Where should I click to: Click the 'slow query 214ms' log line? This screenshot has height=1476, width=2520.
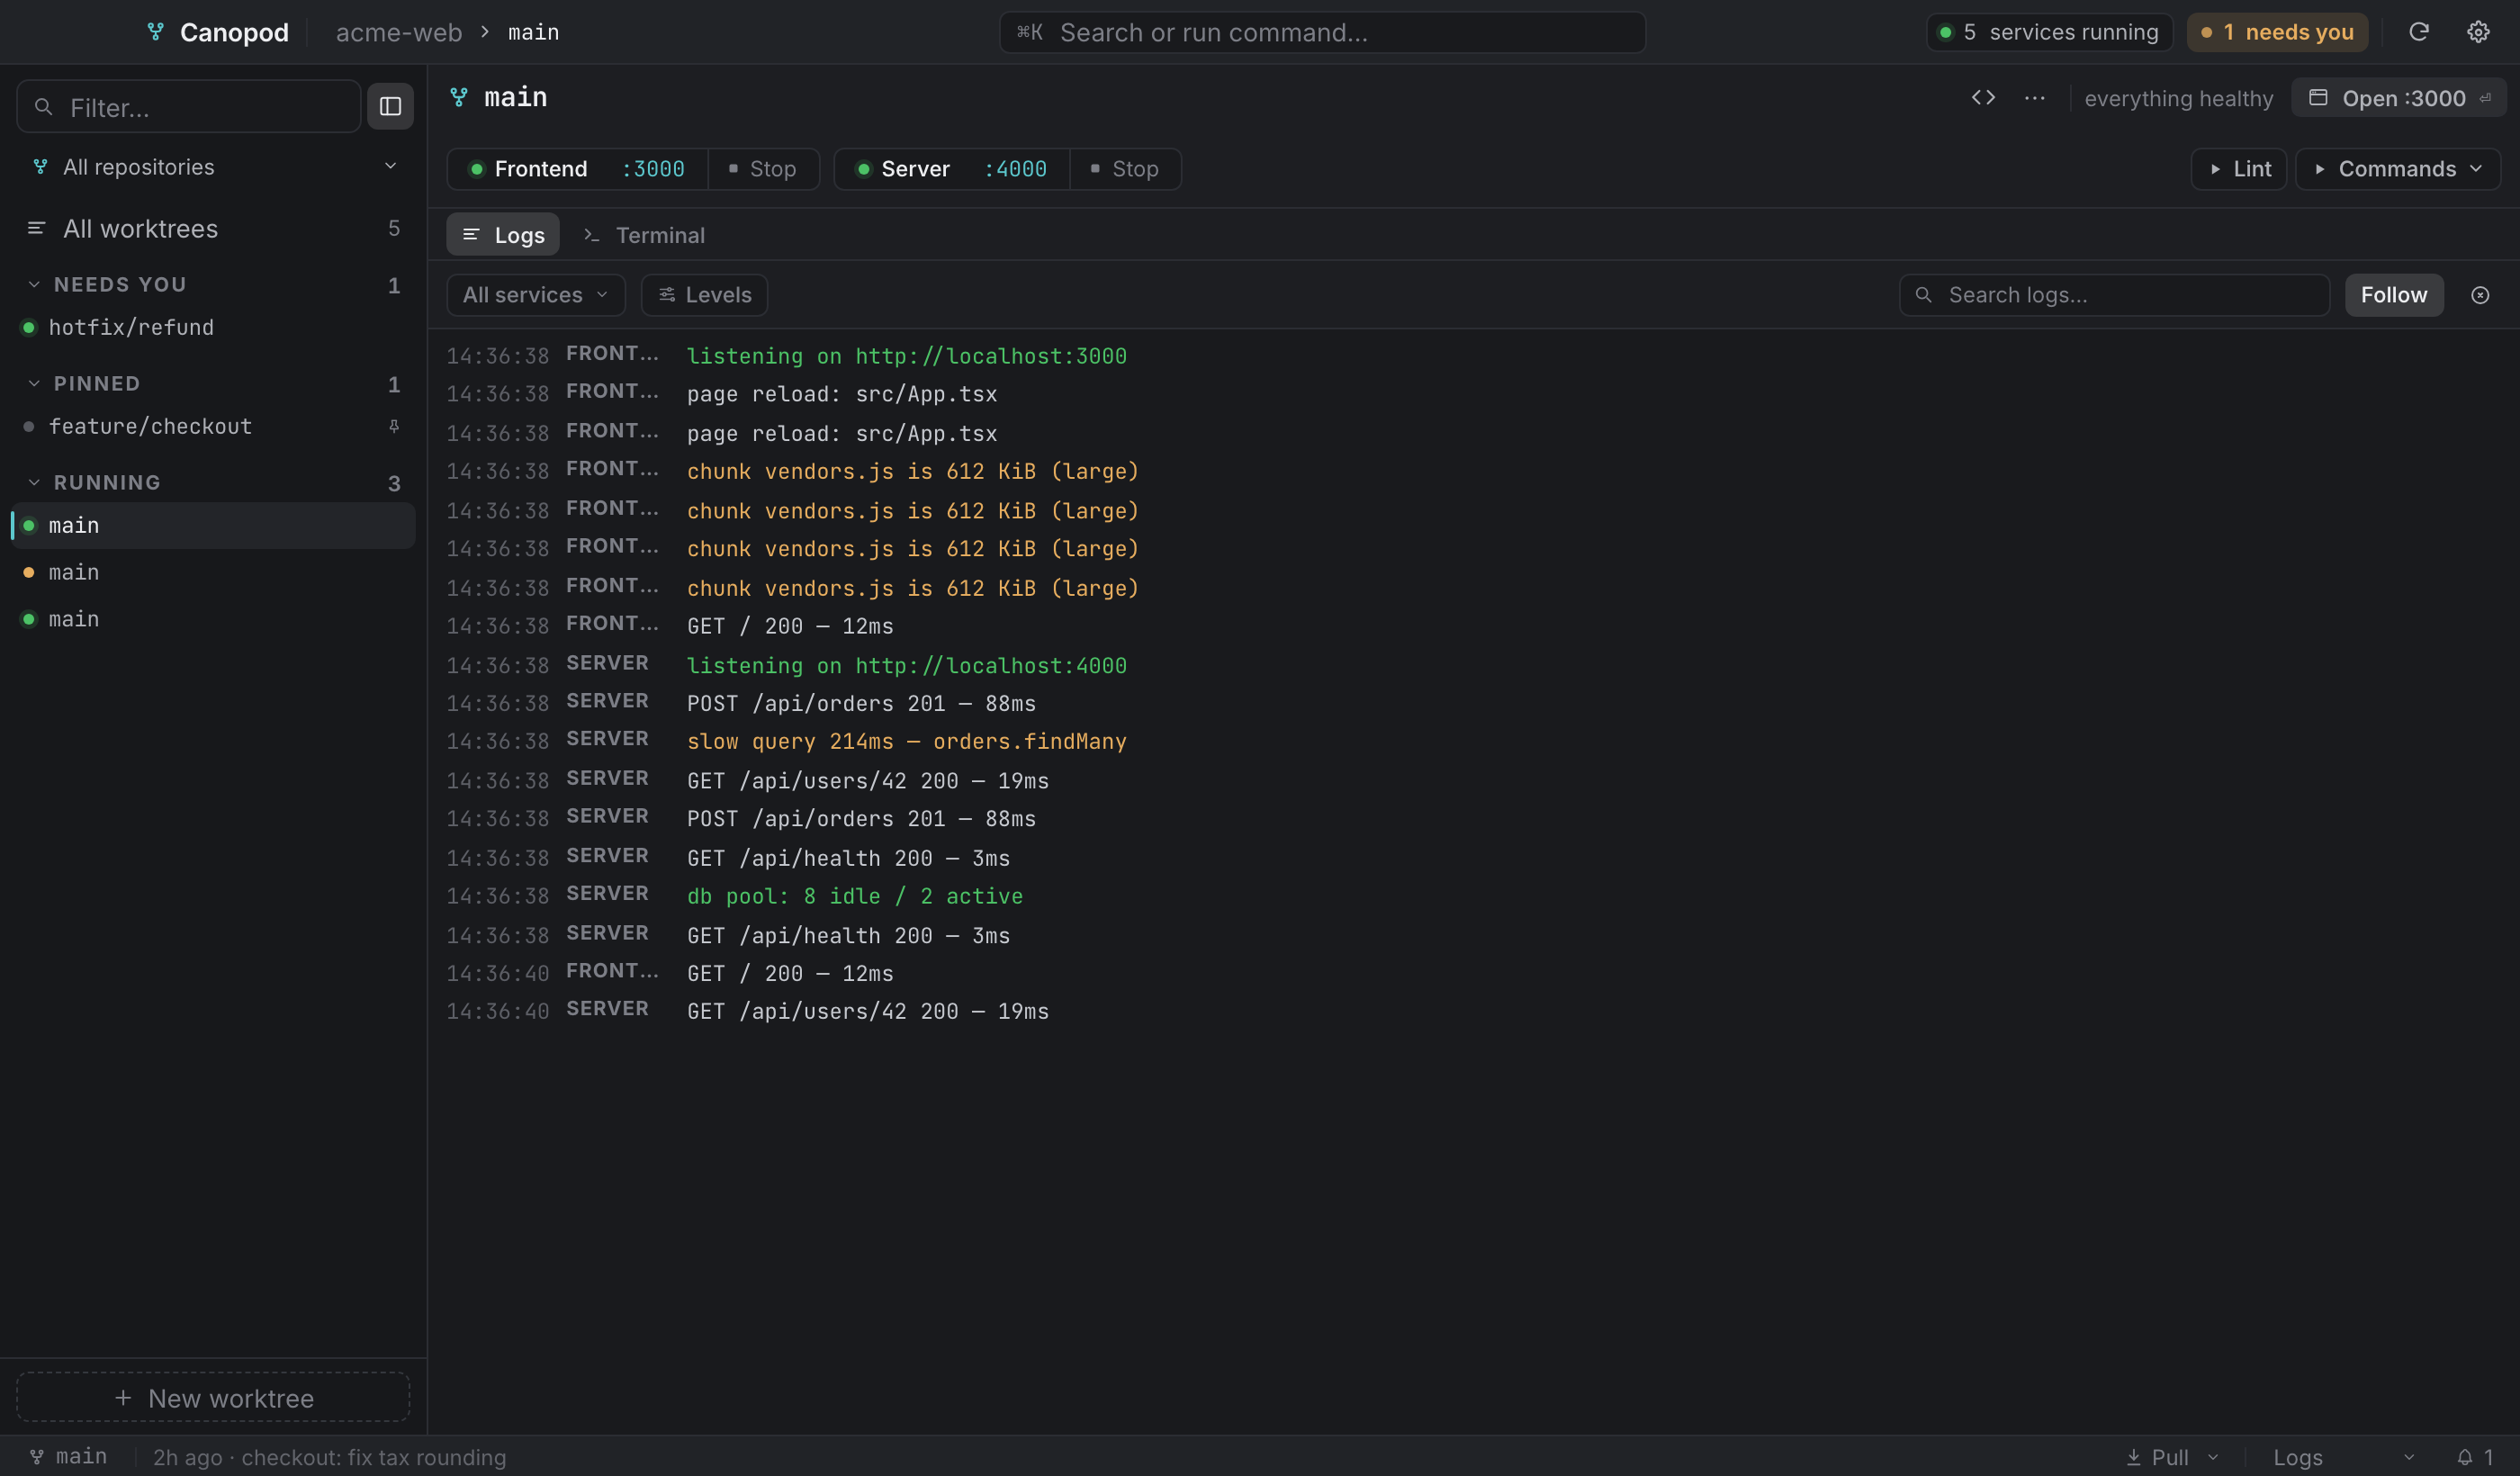906,742
